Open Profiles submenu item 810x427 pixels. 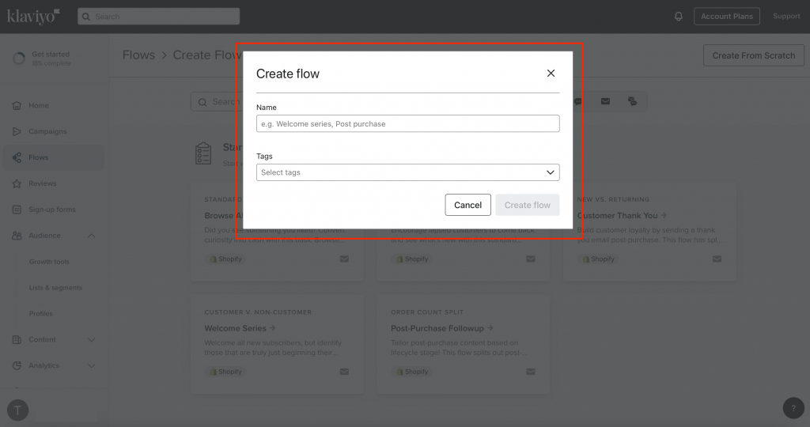coord(41,313)
